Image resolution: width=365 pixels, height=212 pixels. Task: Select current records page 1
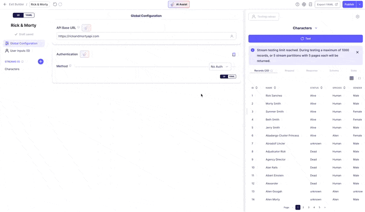pyautogui.click(x=298, y=207)
